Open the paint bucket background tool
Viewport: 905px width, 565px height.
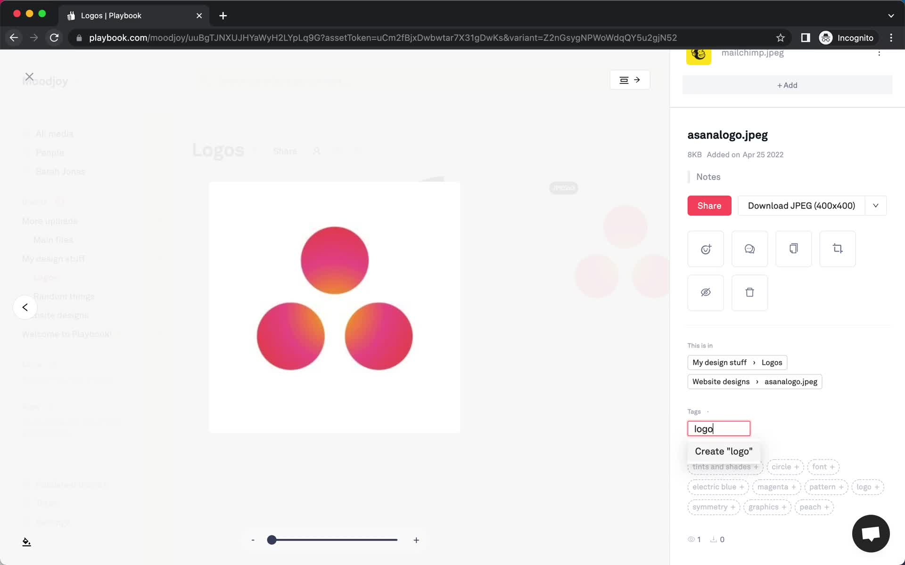26,542
